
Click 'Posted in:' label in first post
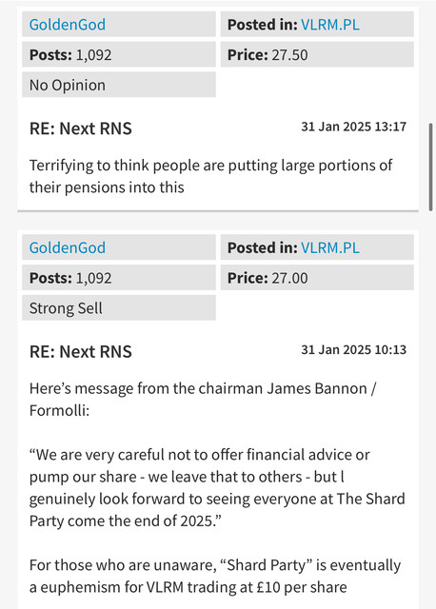(263, 25)
